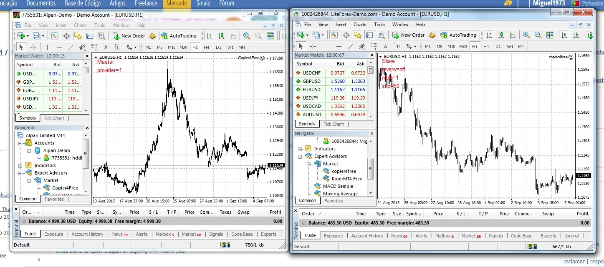Click Mercado tab in website header

177,4
